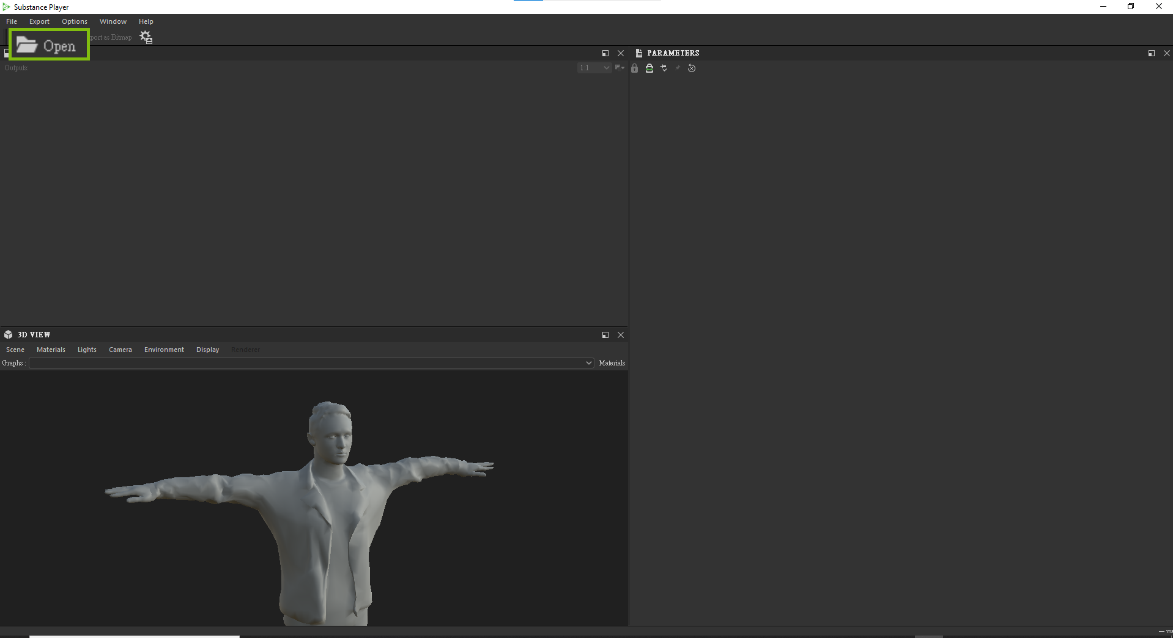Click the greyed Renderer menu item

click(x=245, y=350)
